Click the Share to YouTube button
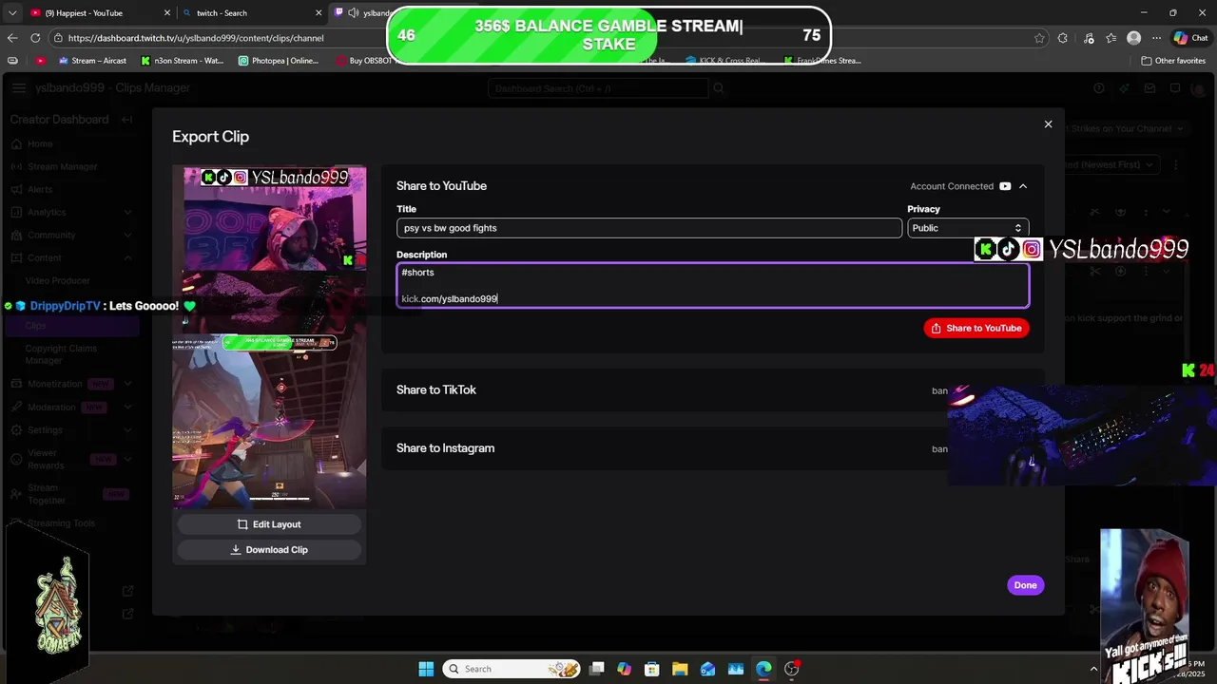 point(976,328)
